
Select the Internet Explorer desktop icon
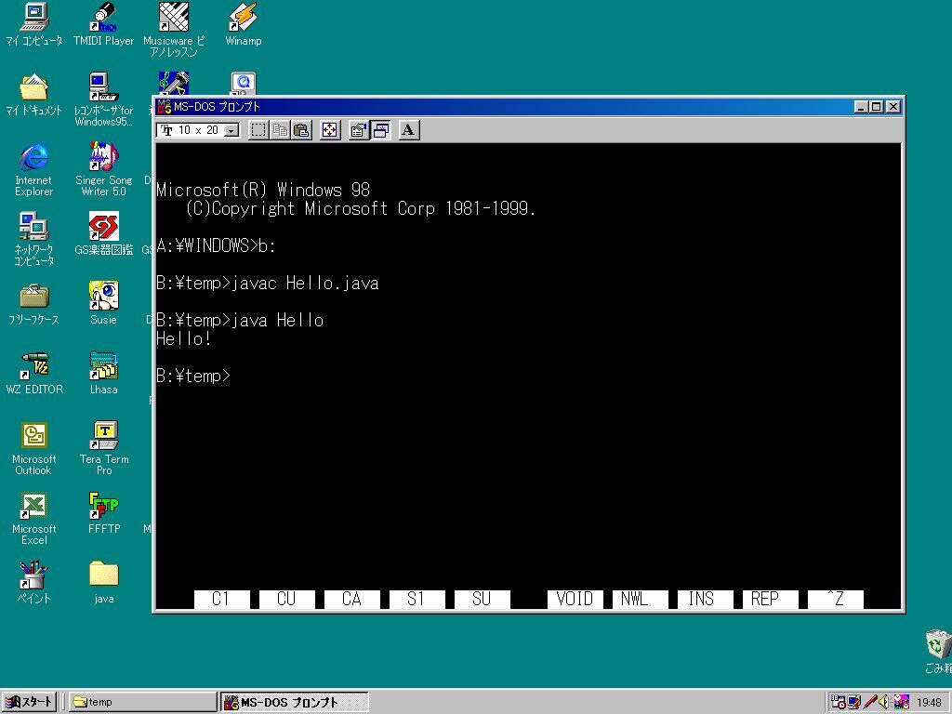(34, 169)
